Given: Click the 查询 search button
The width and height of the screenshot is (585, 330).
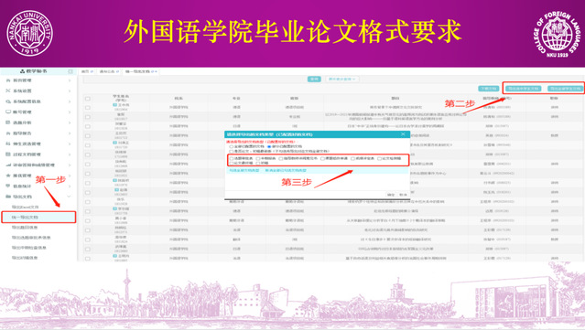Looking at the screenshot, I should (x=314, y=79).
